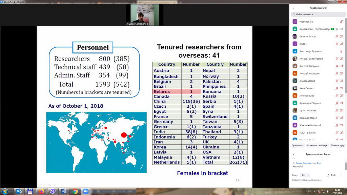Click the Zoom taskbar icon
Viewport: 347px width, 195px height.
[x=86, y=191]
